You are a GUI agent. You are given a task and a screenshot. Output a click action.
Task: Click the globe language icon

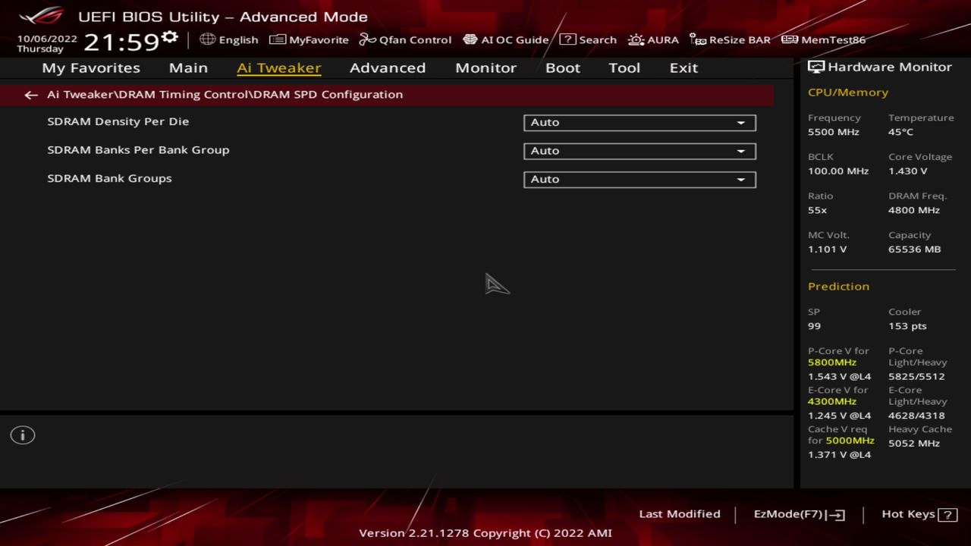pyautogui.click(x=207, y=39)
